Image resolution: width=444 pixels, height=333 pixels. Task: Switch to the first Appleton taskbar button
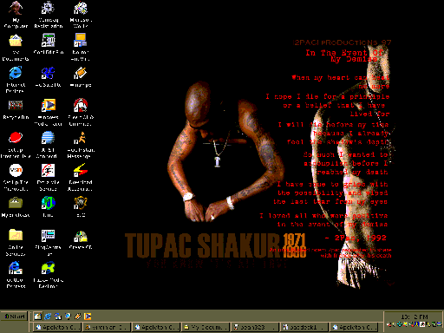pyautogui.click(x=57, y=327)
